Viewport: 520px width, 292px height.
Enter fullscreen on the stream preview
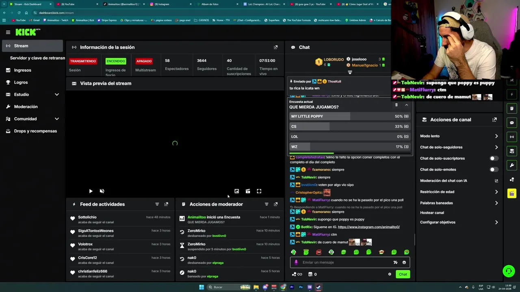coord(259,191)
